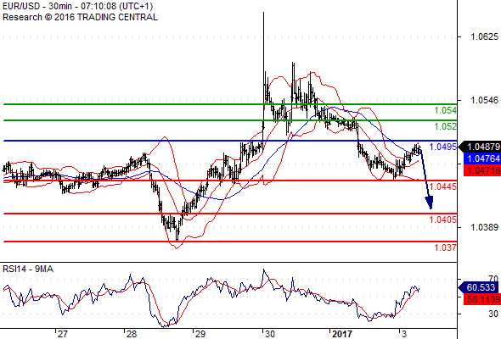Click the blue 1.04764 moving average tag
Image resolution: width=501 pixels, height=339 pixels.
(482, 158)
